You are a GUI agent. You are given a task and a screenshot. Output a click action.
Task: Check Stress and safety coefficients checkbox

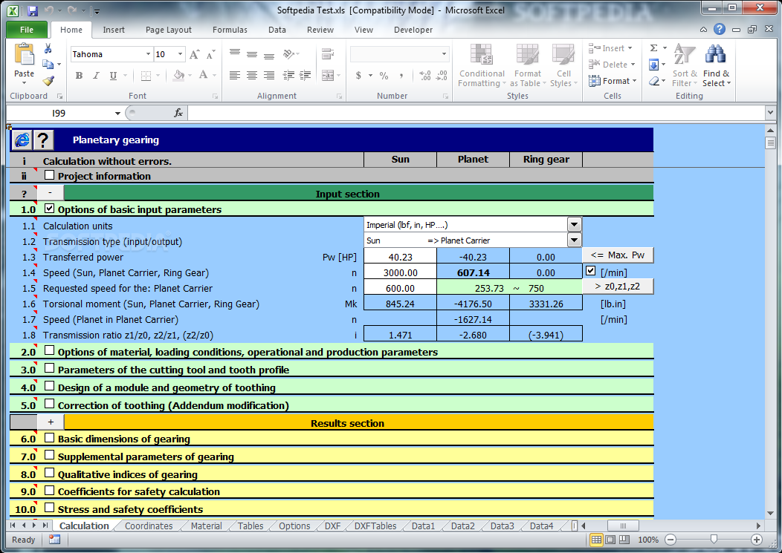pyautogui.click(x=49, y=508)
